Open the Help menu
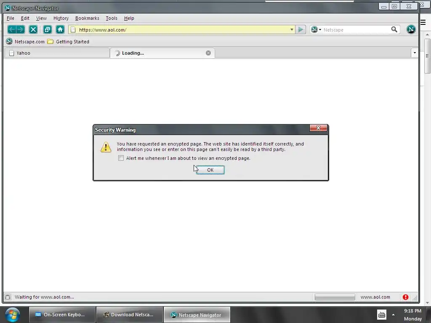The image size is (431, 323). 129,18
